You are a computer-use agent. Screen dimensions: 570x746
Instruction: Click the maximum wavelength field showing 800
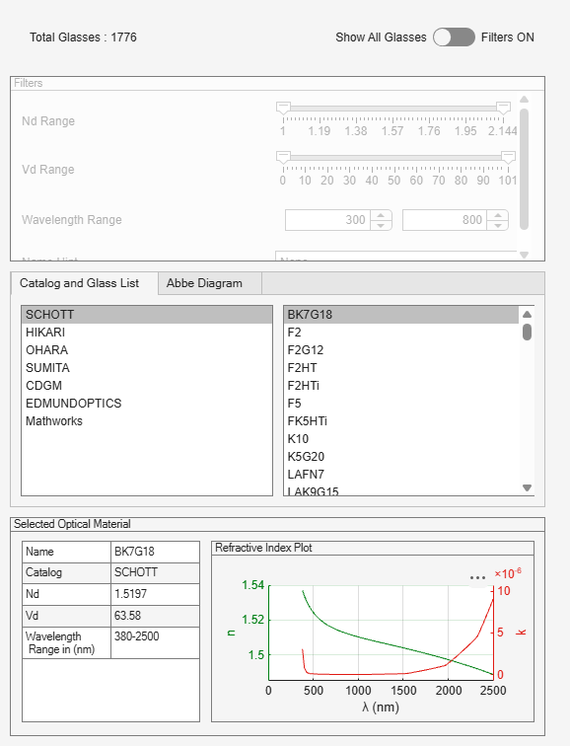click(445, 220)
